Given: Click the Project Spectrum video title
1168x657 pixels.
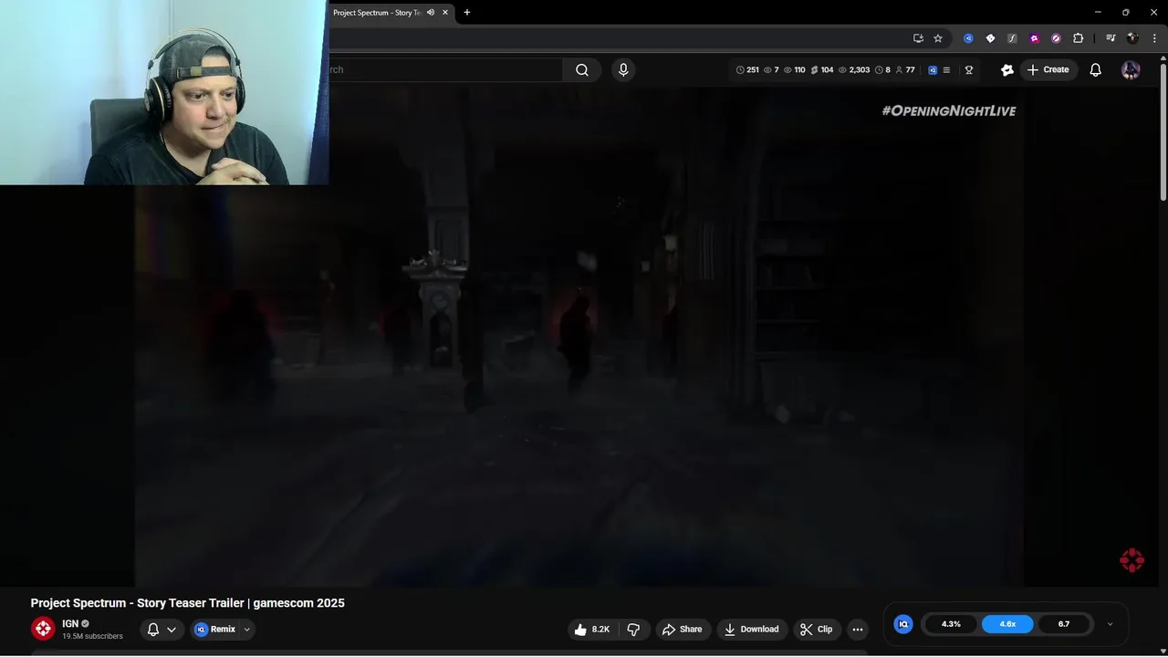Looking at the screenshot, I should pyautogui.click(x=188, y=603).
